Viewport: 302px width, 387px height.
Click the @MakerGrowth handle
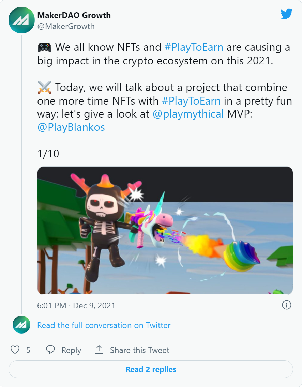point(66,26)
